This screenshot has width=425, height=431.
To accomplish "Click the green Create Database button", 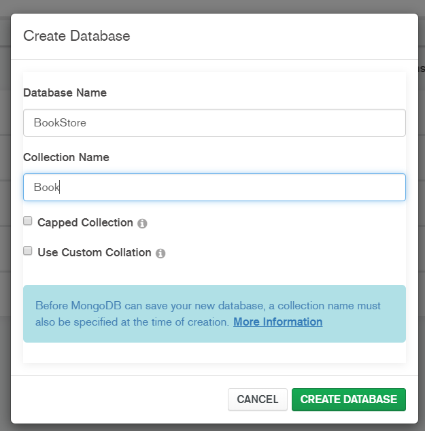I will [x=348, y=400].
